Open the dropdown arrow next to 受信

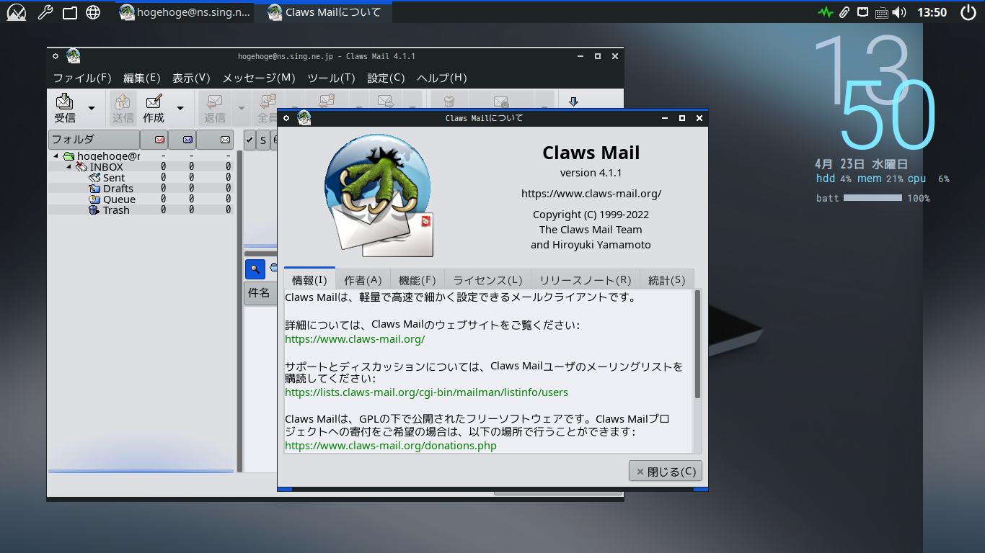coord(92,108)
